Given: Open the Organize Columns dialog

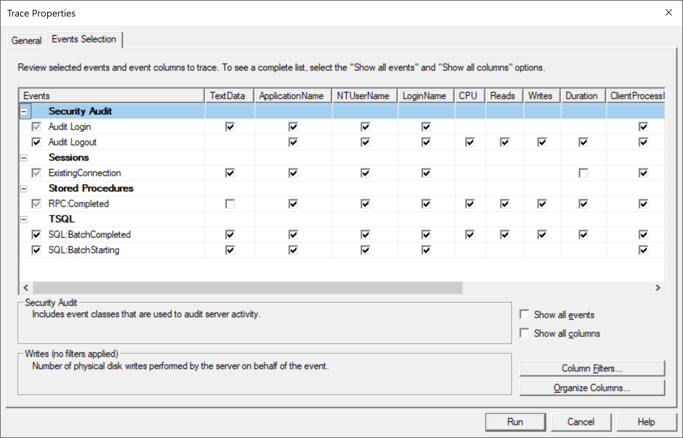Looking at the screenshot, I should 592,388.
